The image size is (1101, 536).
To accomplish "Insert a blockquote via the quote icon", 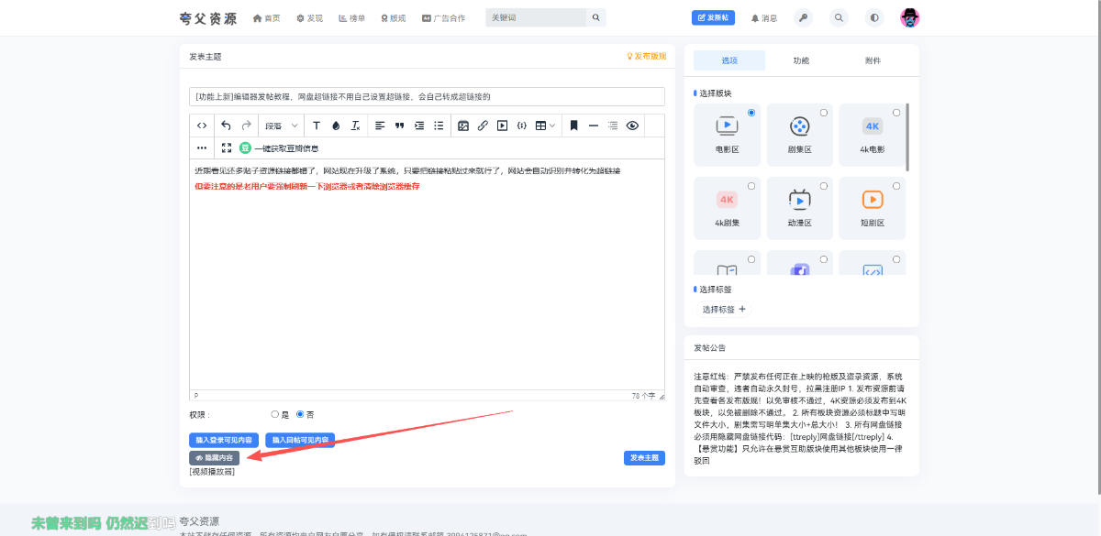I will click(x=399, y=126).
